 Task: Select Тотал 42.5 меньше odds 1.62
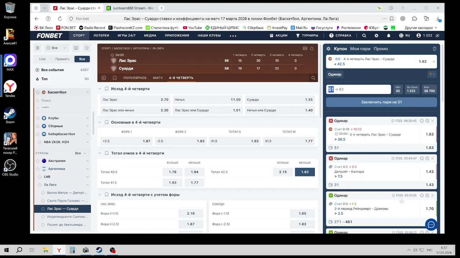(x=305, y=172)
